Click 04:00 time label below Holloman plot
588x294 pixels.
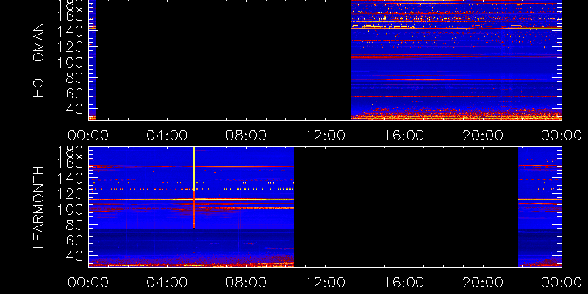[167, 135]
